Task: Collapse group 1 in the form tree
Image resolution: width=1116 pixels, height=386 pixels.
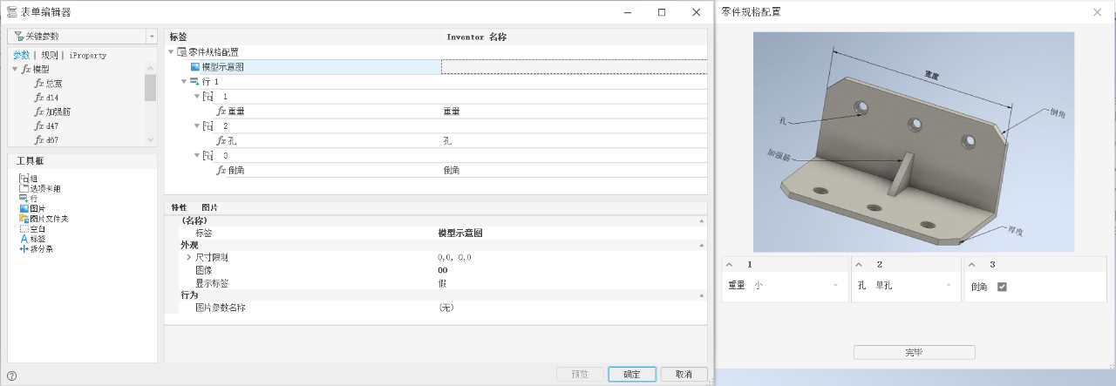Action: [197, 96]
